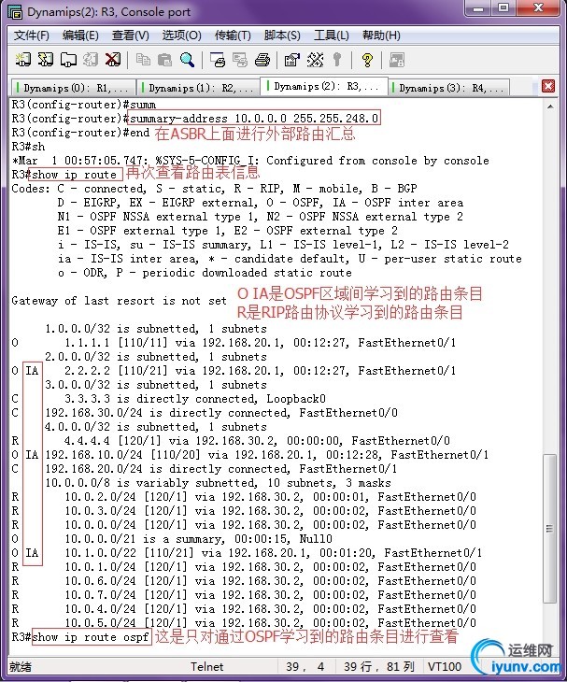Screen dimensions: 567x682
Task: Click the '39 行, 81 列' status field
Action: pyautogui.click(x=378, y=666)
